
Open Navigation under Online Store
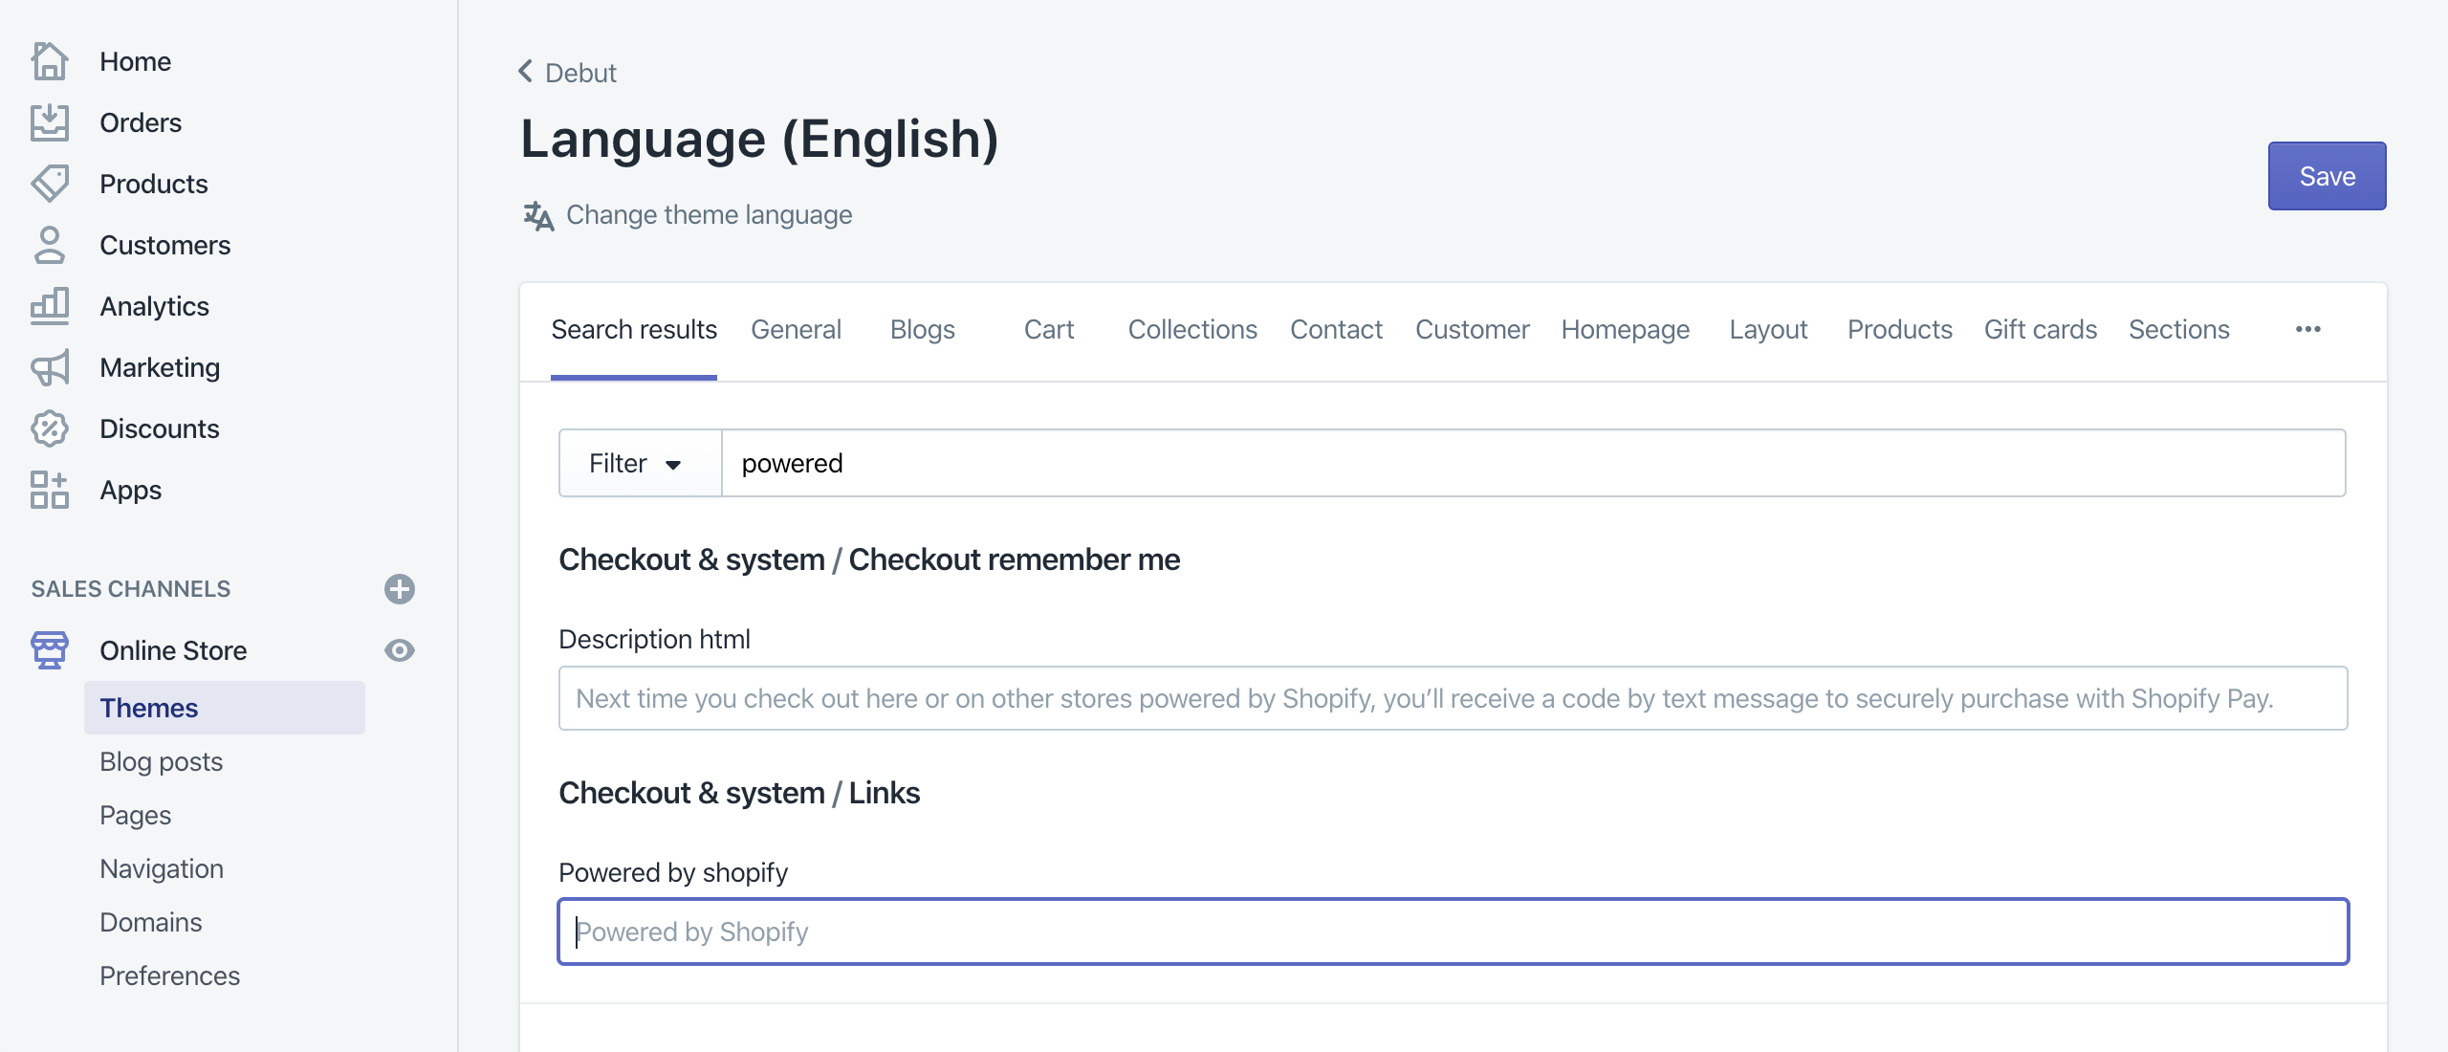162,868
